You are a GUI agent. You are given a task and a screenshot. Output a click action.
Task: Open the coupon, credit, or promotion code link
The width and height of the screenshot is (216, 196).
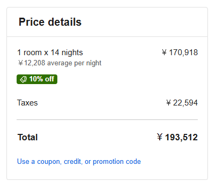(x=79, y=162)
